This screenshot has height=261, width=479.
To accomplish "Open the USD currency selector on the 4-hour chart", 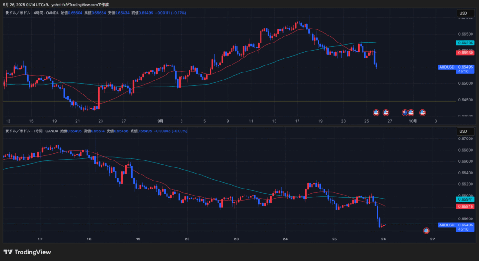I will [x=464, y=13].
